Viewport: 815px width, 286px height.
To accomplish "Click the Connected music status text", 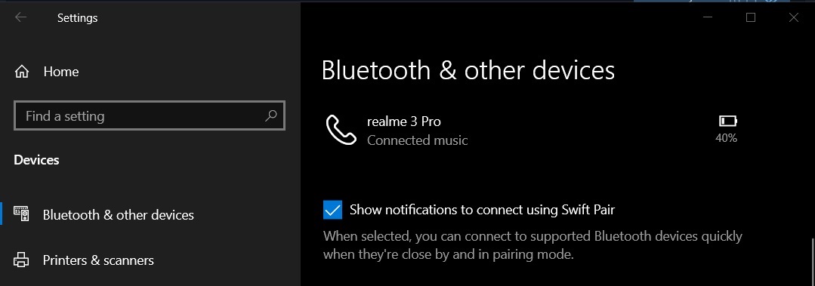I will [x=418, y=140].
